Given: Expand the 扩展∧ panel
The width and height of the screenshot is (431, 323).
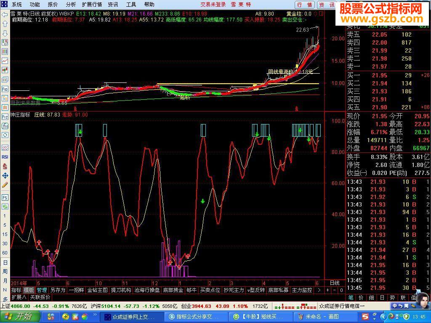Looking at the screenshot, I should 19,297.
